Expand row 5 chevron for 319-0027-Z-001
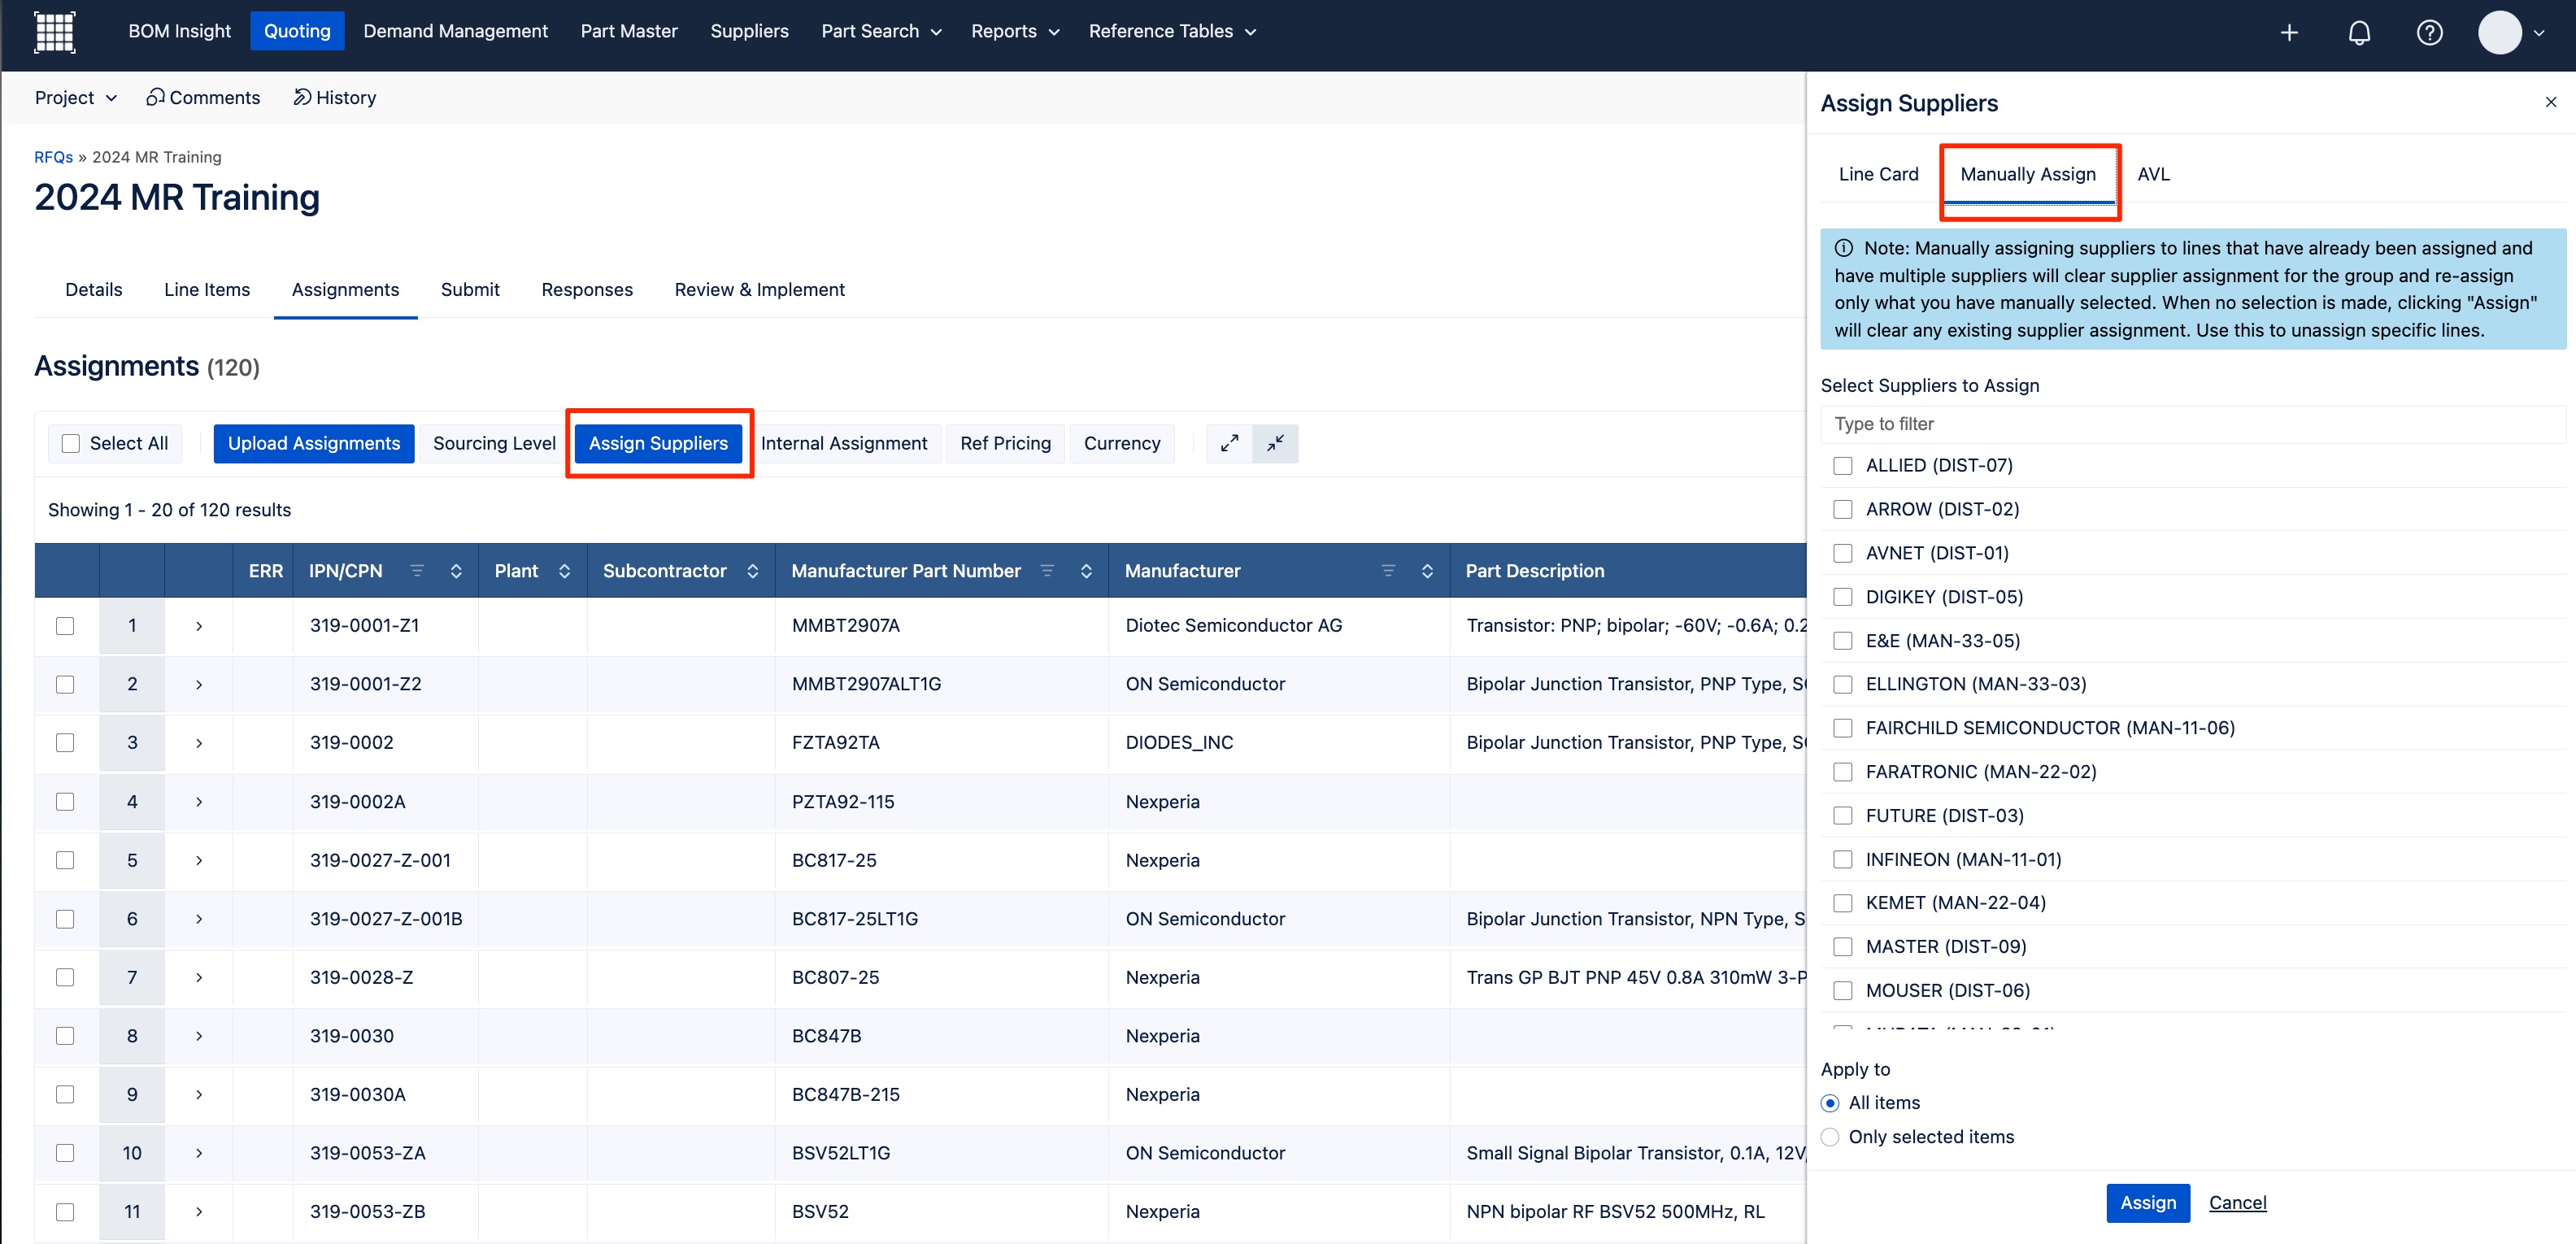The image size is (2576, 1244). [199, 861]
